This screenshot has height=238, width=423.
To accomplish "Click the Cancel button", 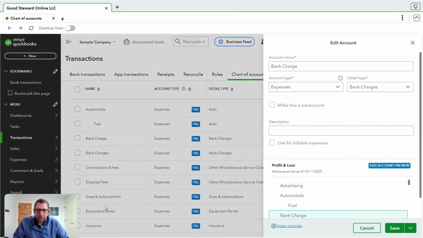I will [x=367, y=228].
